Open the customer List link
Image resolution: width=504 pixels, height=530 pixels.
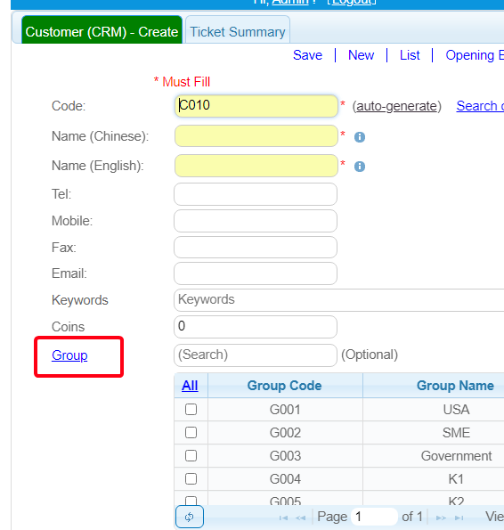410,55
